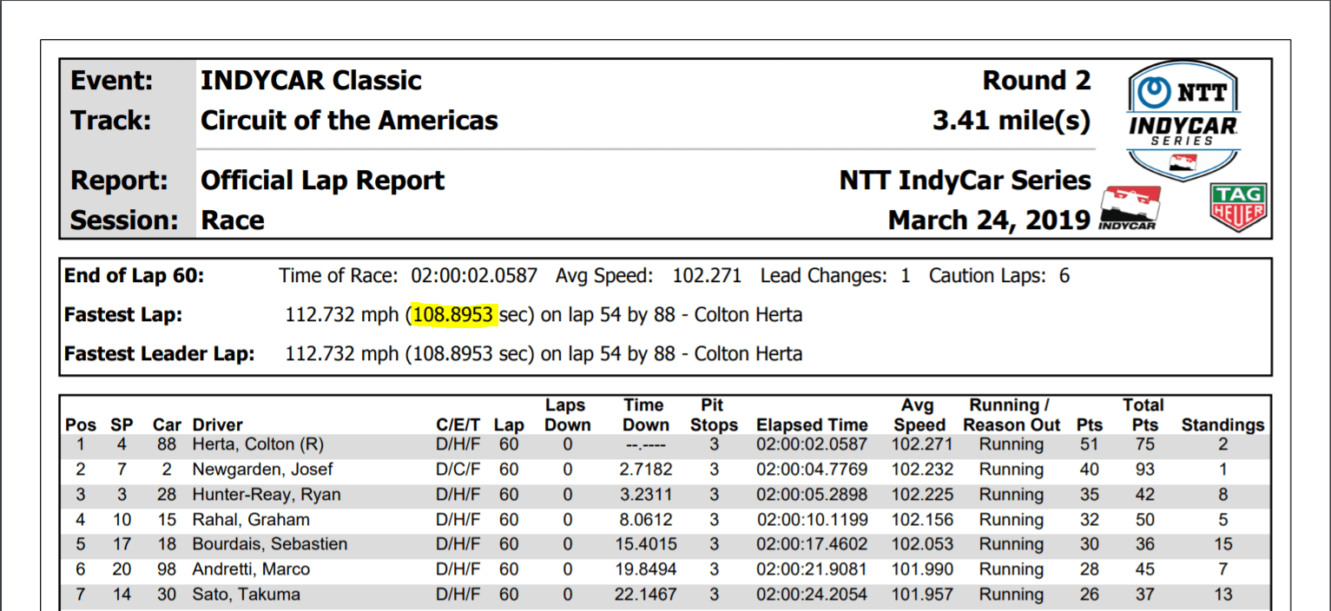The width and height of the screenshot is (1331, 611).
Task: Click Rahal's elapsed time 02:00:10.1199
Action: click(812, 520)
